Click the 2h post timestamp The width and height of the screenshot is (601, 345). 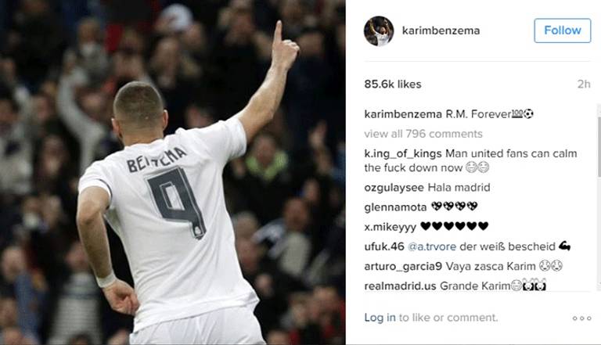[584, 84]
